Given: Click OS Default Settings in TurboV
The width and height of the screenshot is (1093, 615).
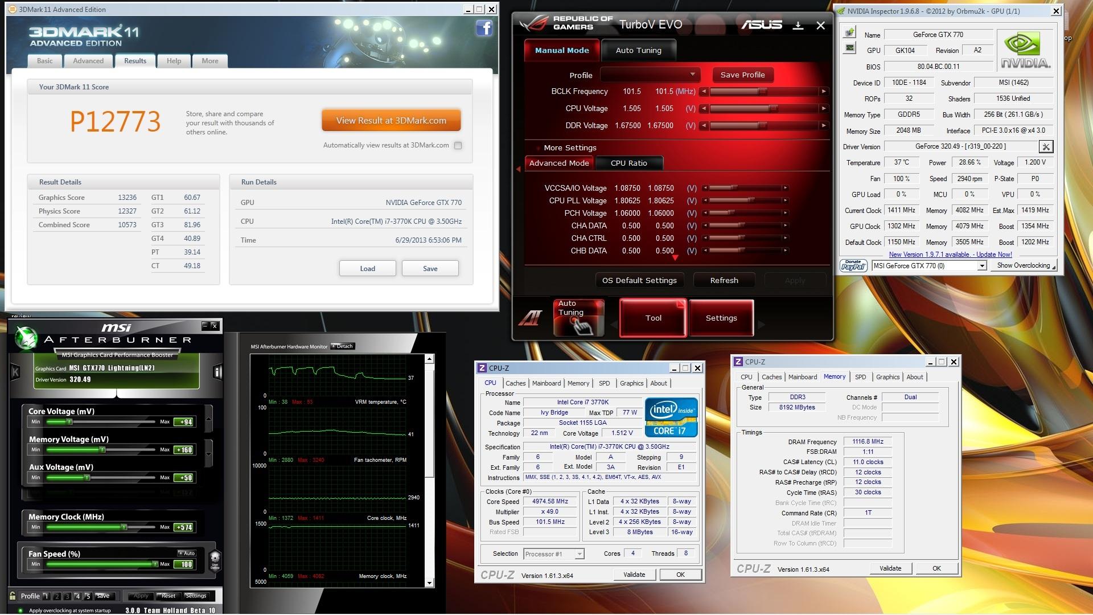Looking at the screenshot, I should coord(639,280).
